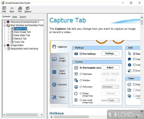Select the Capture Tab tree item

[x=20, y=29]
